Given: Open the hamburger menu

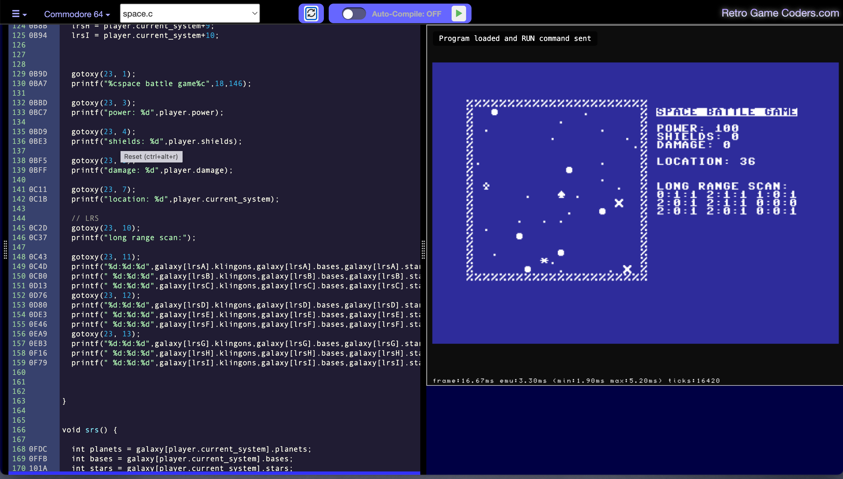Looking at the screenshot, I should coord(15,14).
